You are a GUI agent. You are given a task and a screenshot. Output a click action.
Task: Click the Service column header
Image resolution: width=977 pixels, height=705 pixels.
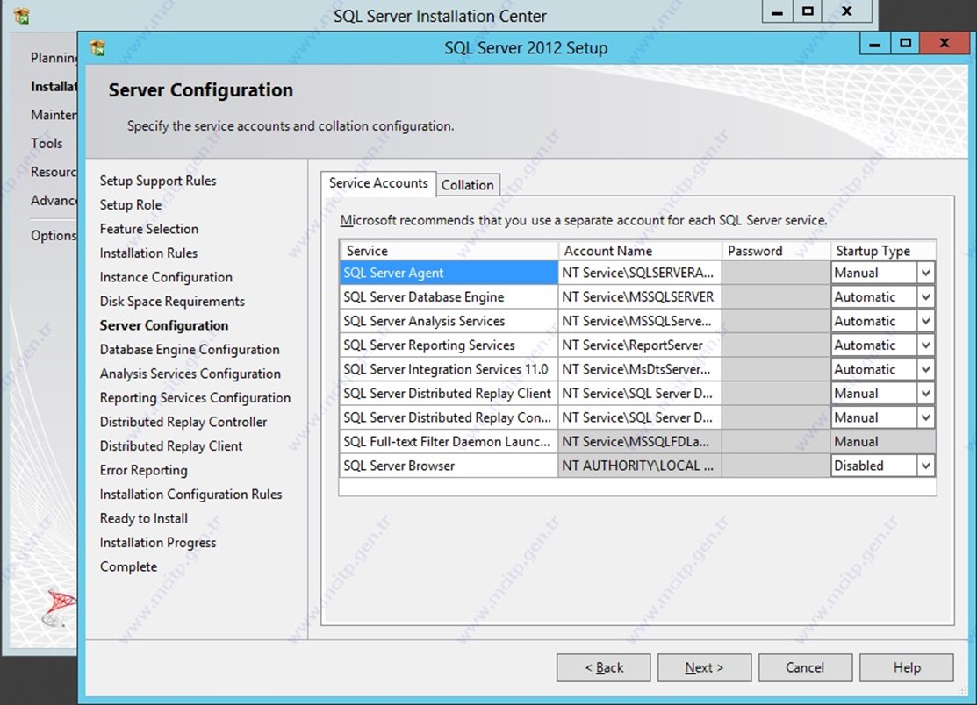449,251
